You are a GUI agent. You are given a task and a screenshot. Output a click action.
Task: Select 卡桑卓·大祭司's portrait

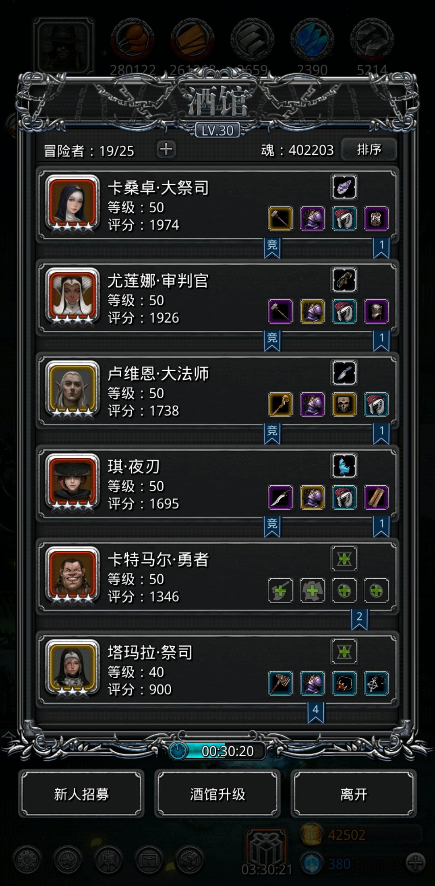click(72, 203)
